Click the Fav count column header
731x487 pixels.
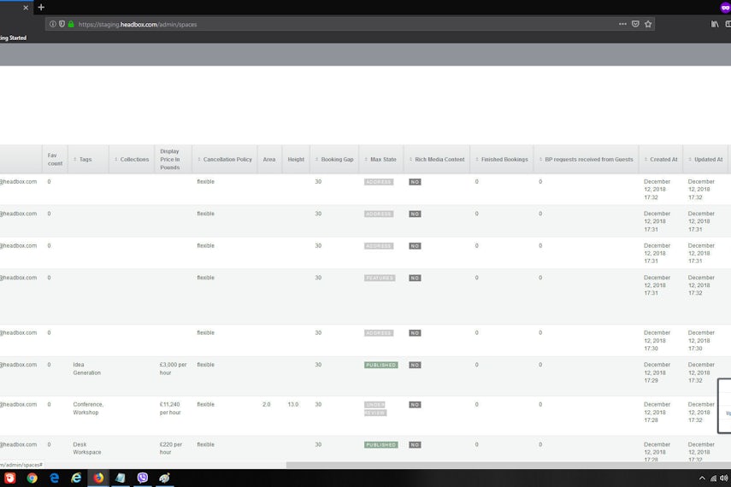55,160
